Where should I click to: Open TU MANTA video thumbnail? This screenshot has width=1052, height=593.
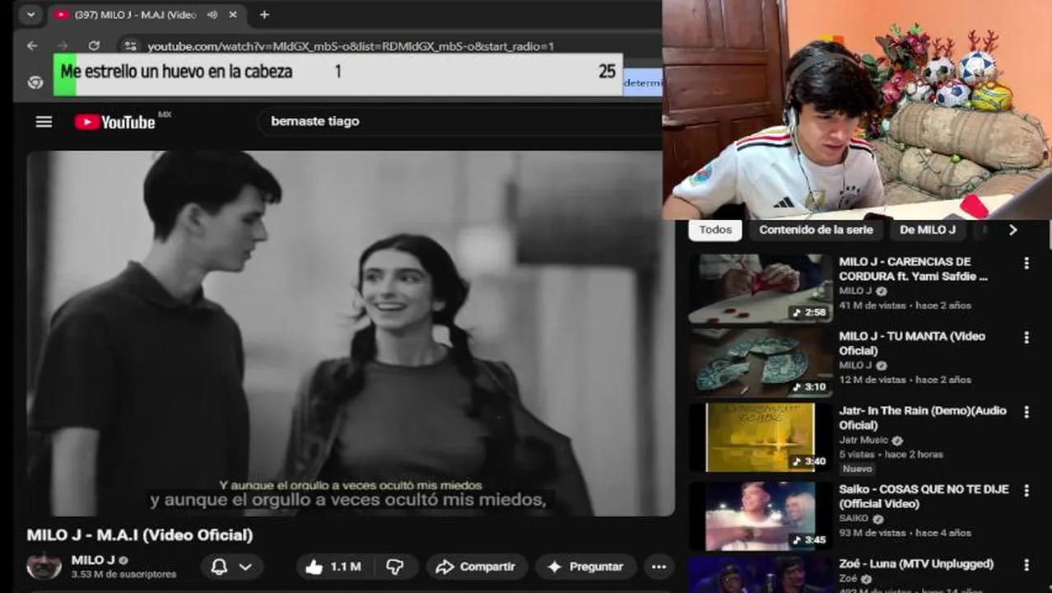pyautogui.click(x=761, y=363)
